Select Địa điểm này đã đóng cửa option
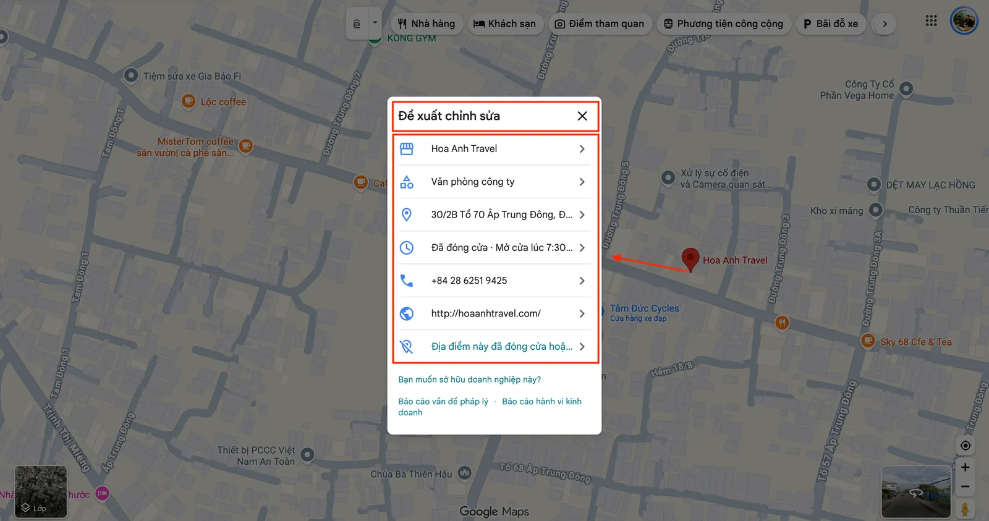This screenshot has height=521, width=989. click(494, 347)
